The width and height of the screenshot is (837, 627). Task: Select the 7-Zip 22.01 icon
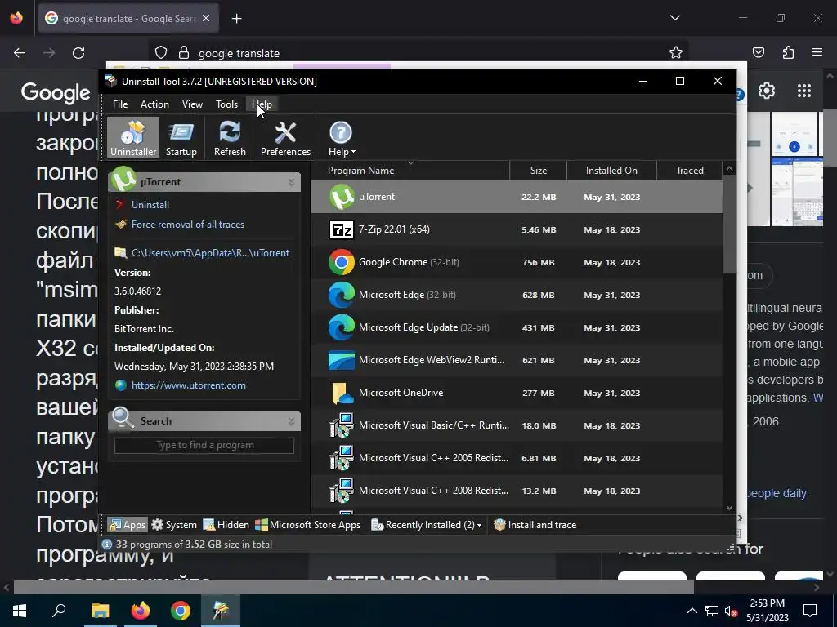[342, 229]
